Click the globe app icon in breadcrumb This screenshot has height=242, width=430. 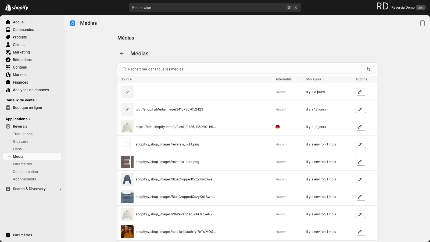(x=73, y=23)
